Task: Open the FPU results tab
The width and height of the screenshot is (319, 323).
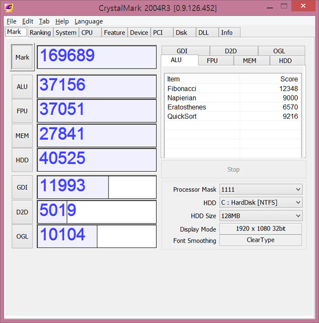Action: pos(216,61)
